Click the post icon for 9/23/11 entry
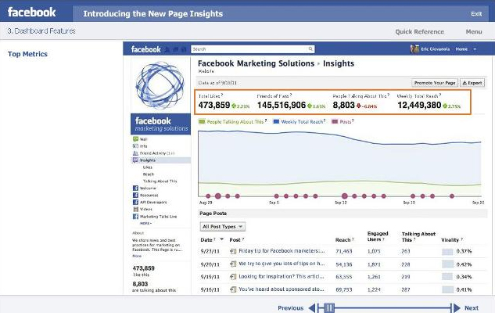This screenshot has width=495, height=316. click(233, 251)
